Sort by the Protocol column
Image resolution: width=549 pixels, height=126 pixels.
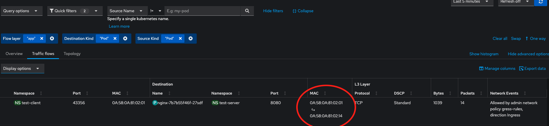[x=376, y=93]
